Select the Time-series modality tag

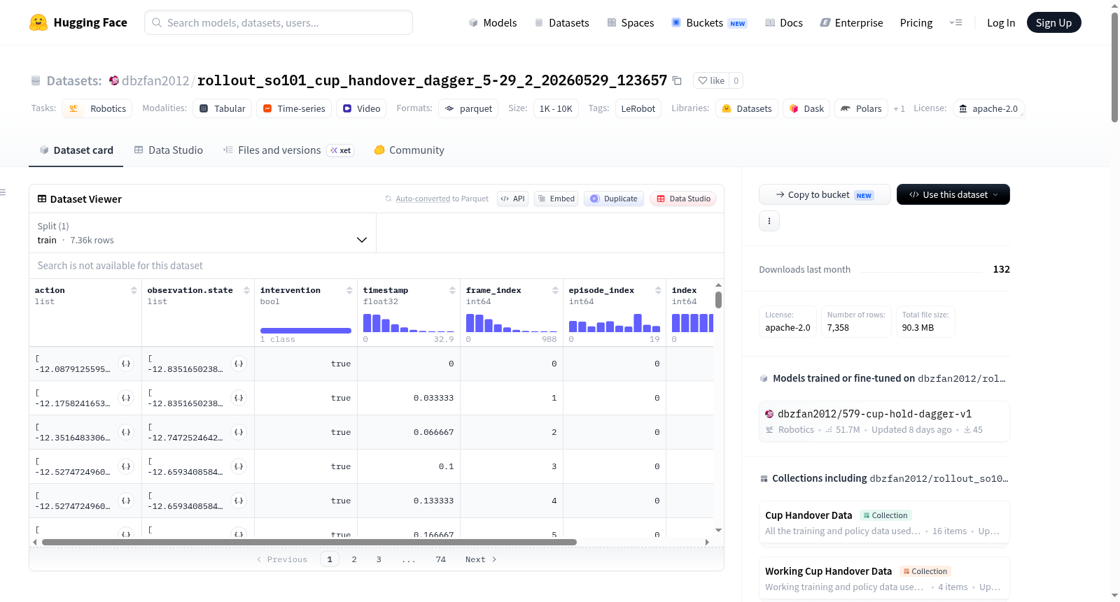tap(294, 108)
